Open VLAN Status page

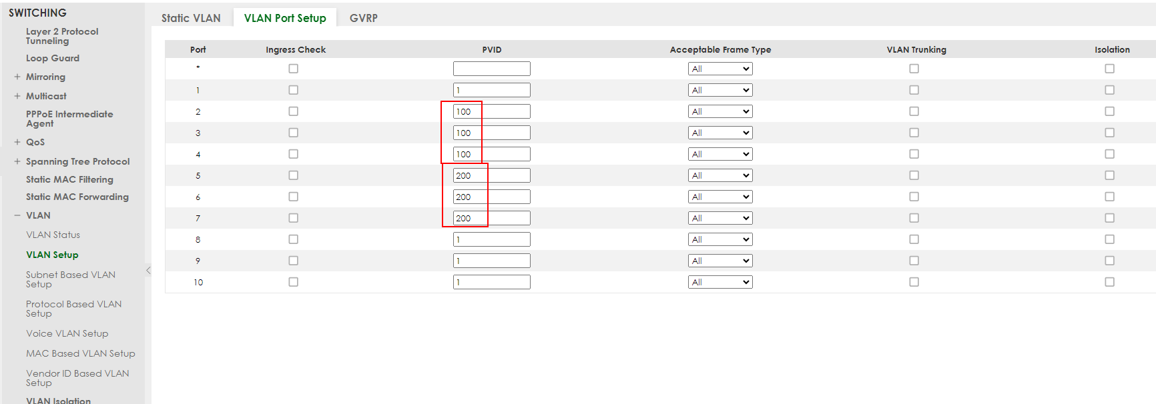(x=53, y=235)
